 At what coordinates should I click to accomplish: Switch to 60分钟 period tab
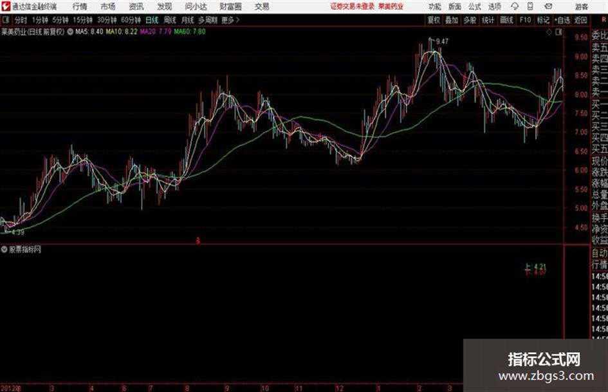click(x=131, y=20)
